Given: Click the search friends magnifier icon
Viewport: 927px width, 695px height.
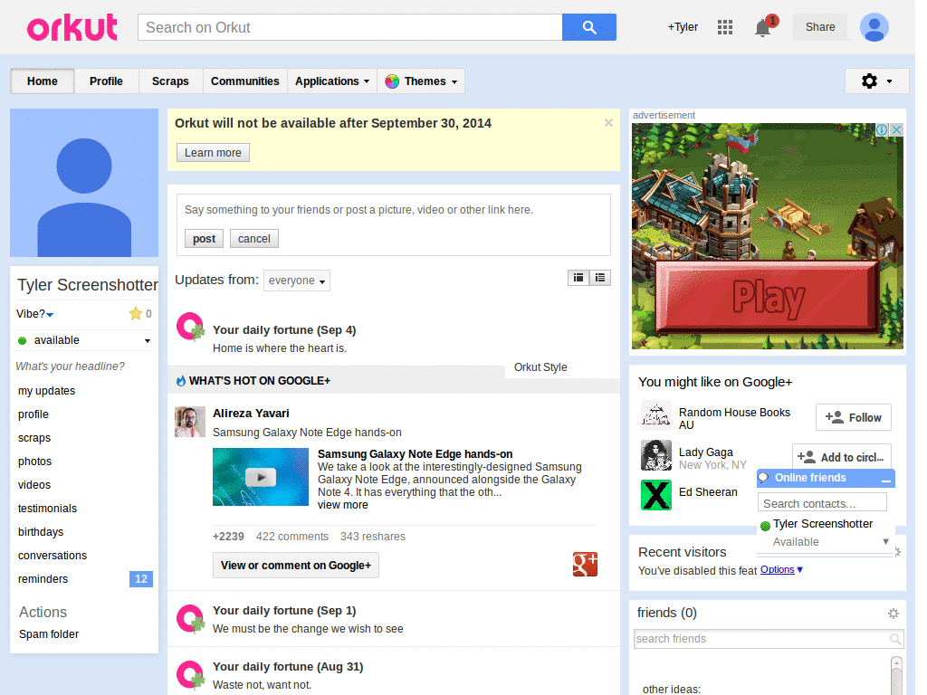Looking at the screenshot, I should point(895,639).
